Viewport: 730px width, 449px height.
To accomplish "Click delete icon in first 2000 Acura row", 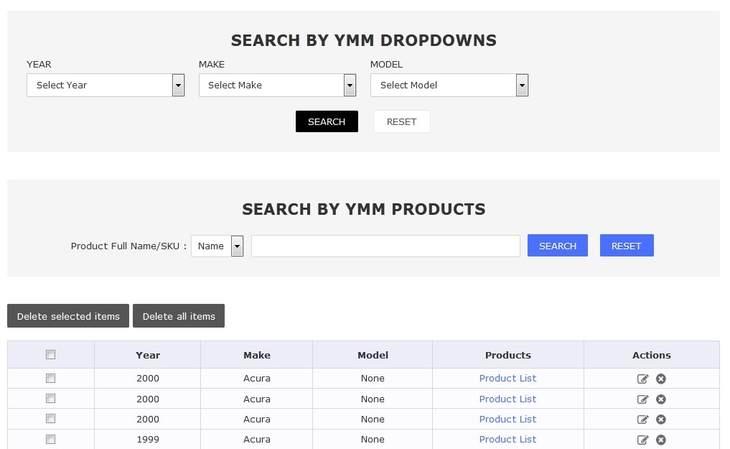I will (x=660, y=379).
